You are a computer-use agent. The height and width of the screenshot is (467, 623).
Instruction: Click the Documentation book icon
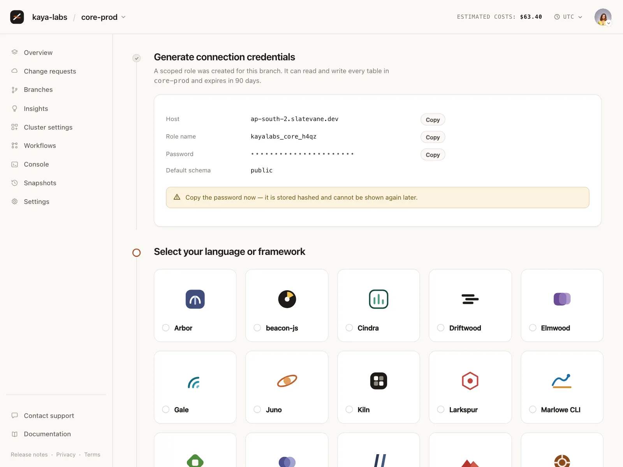point(15,434)
